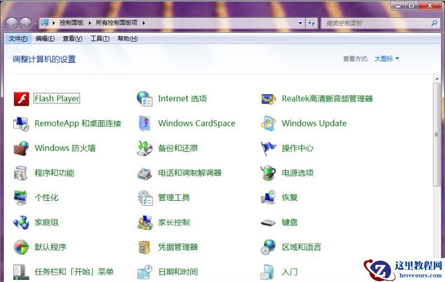Open the 恢复 icon

[x=268, y=198]
